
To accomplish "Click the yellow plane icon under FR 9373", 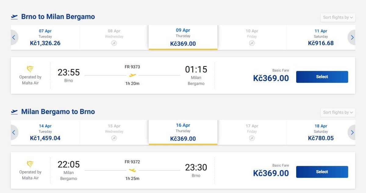I will 132,75.
